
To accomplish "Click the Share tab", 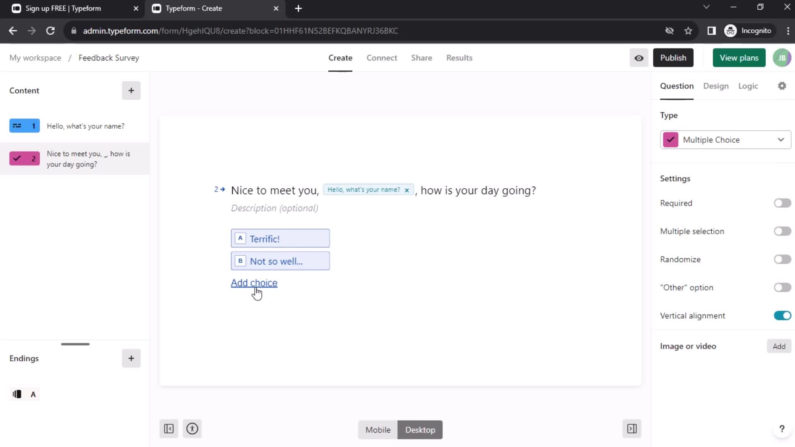I will [x=422, y=57].
